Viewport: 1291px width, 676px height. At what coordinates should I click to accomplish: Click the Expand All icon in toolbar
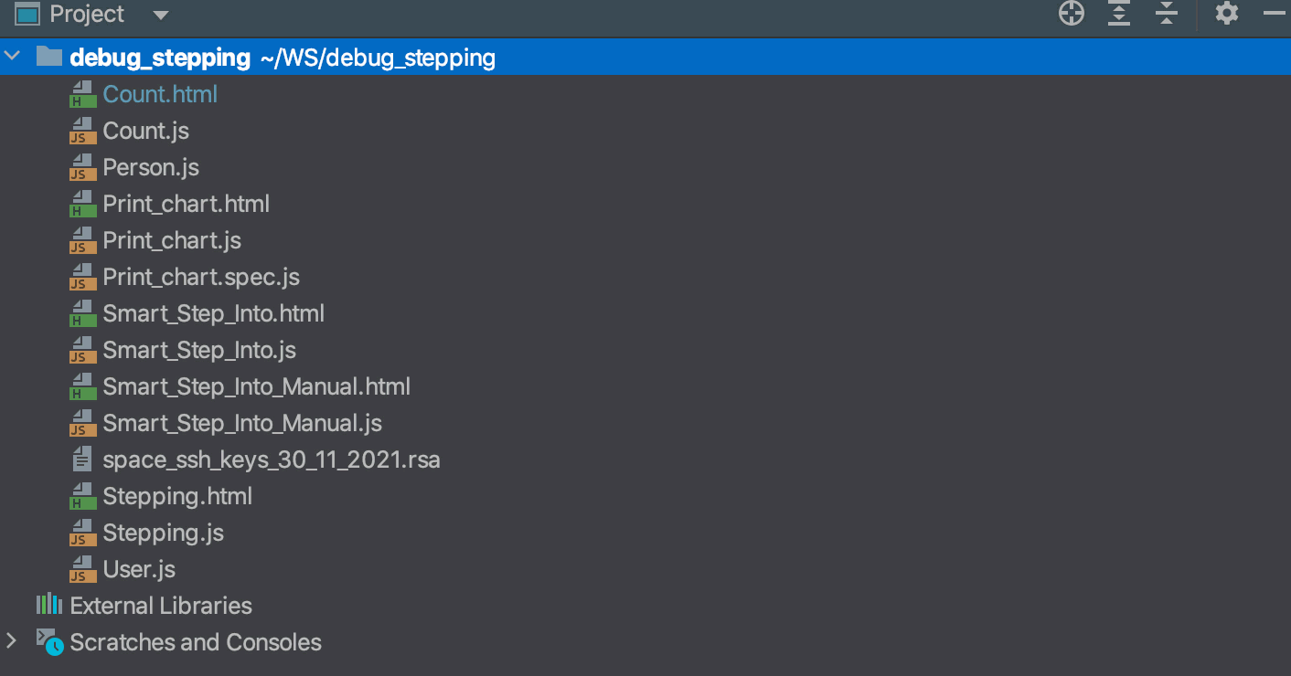point(1117,14)
